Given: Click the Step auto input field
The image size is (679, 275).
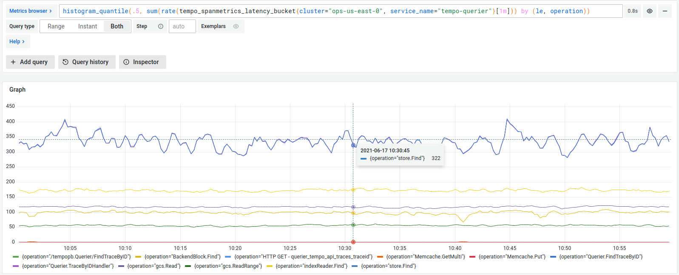Looking at the screenshot, I should click(182, 26).
